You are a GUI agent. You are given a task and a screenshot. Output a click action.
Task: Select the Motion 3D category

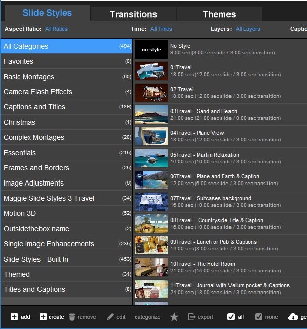coord(66,213)
